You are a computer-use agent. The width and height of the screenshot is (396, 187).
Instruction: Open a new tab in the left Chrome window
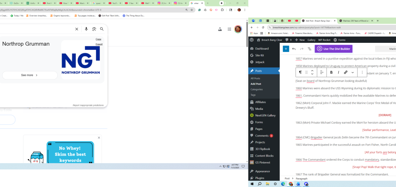click(x=208, y=3)
